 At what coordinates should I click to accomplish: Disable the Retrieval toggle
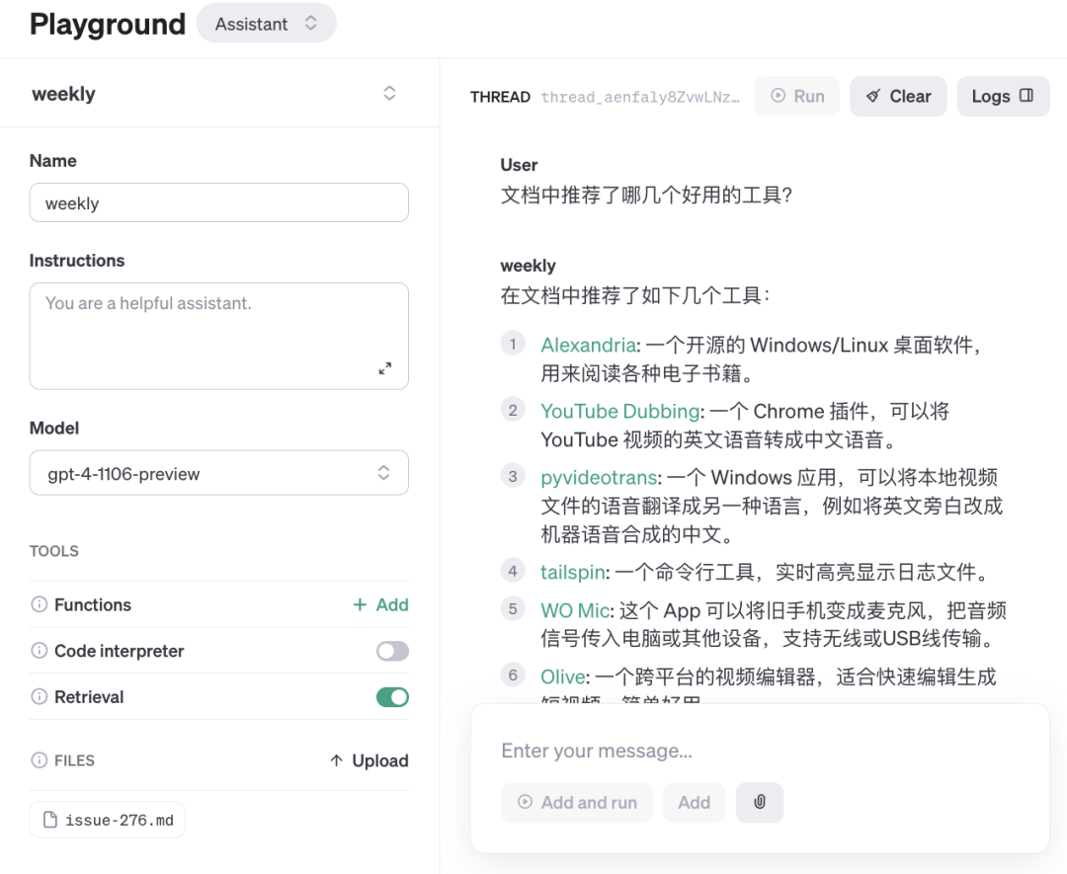tap(392, 697)
